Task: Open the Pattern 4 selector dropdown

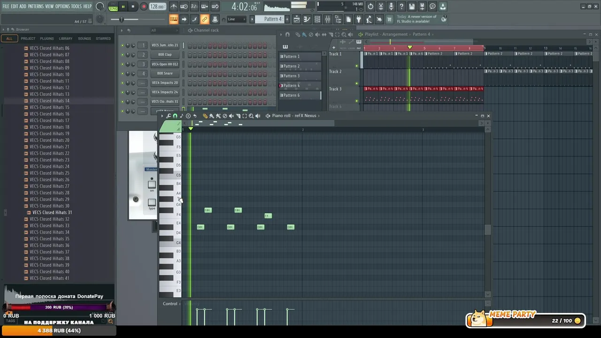Action: tap(273, 19)
